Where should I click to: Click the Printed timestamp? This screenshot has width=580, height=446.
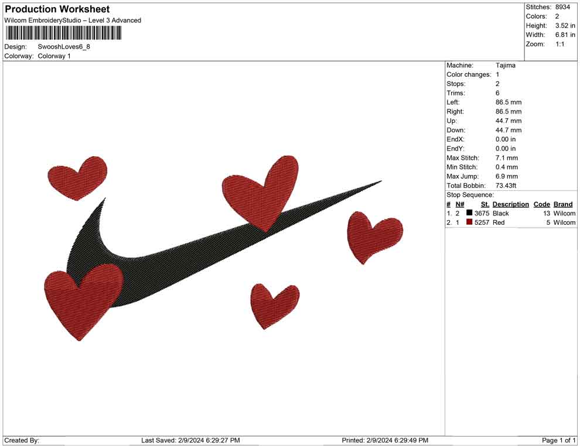click(x=385, y=440)
